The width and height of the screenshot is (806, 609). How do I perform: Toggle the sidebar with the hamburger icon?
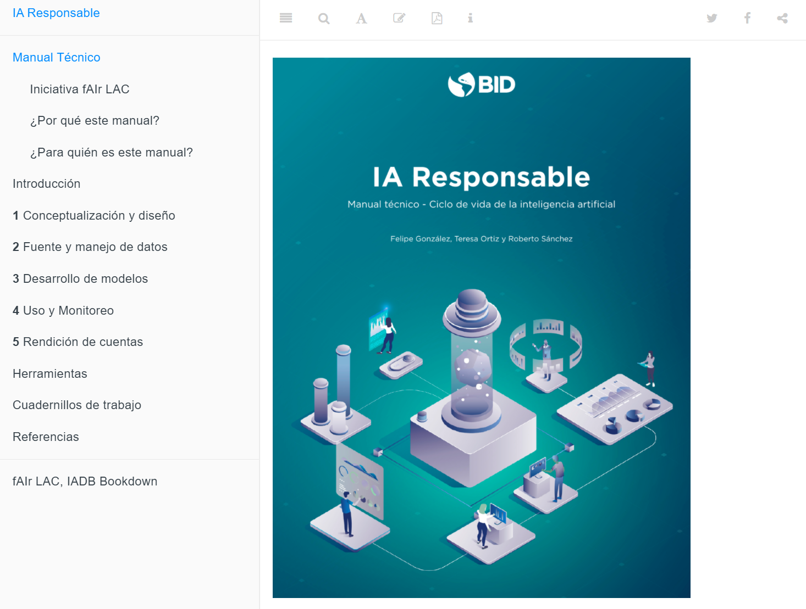click(x=286, y=18)
